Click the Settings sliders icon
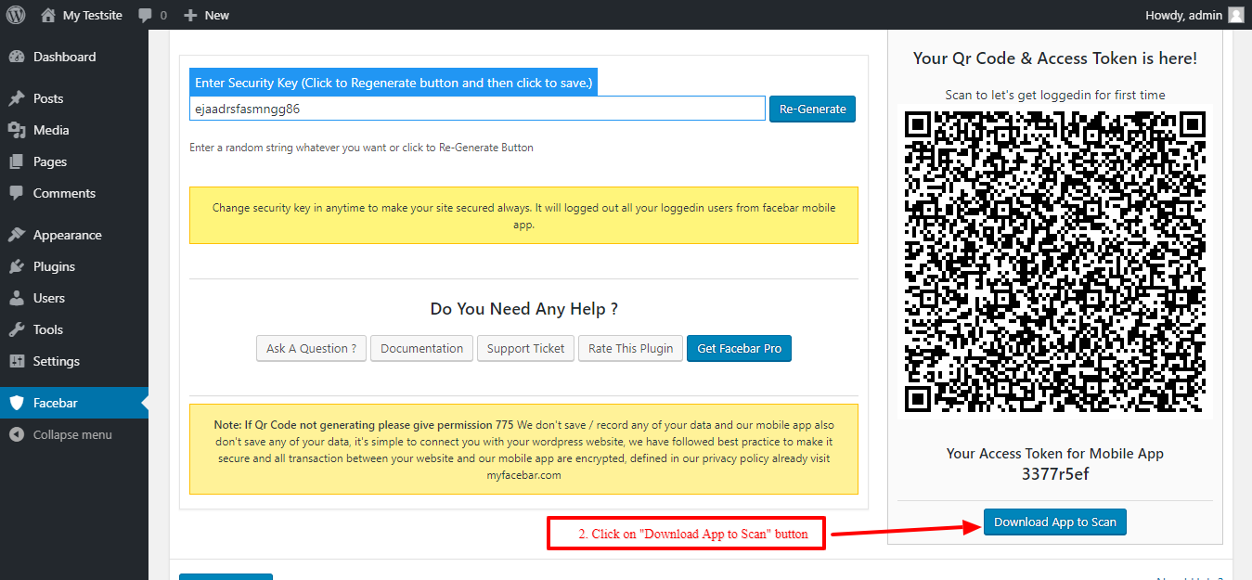1252x580 pixels. [17, 361]
